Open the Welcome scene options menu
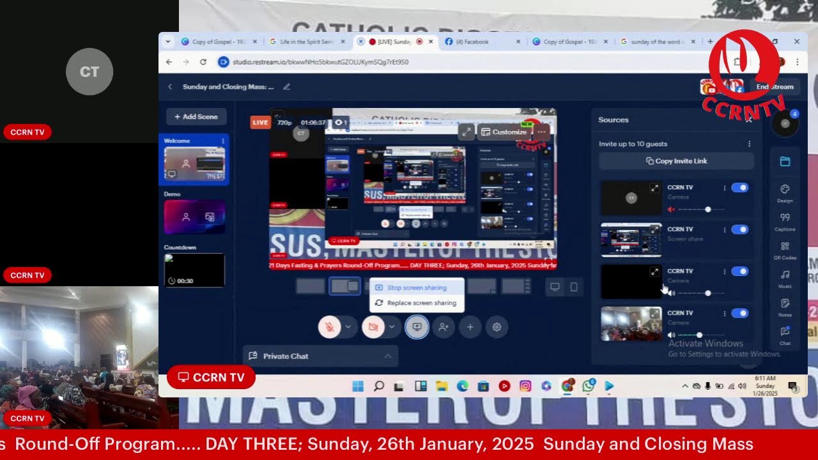This screenshot has width=818, height=460. point(222,141)
